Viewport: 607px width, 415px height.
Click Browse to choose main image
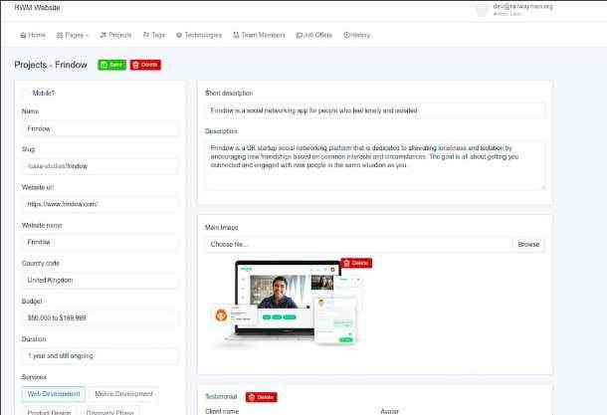(528, 244)
